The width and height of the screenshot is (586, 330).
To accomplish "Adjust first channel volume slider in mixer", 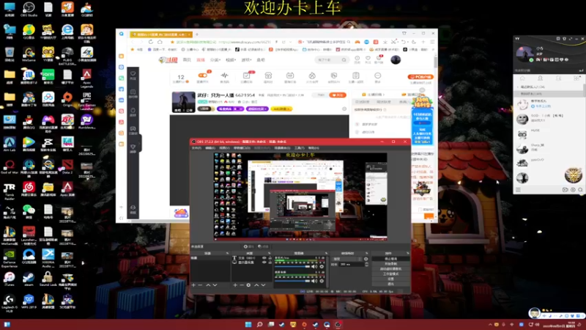I will coord(292,267).
